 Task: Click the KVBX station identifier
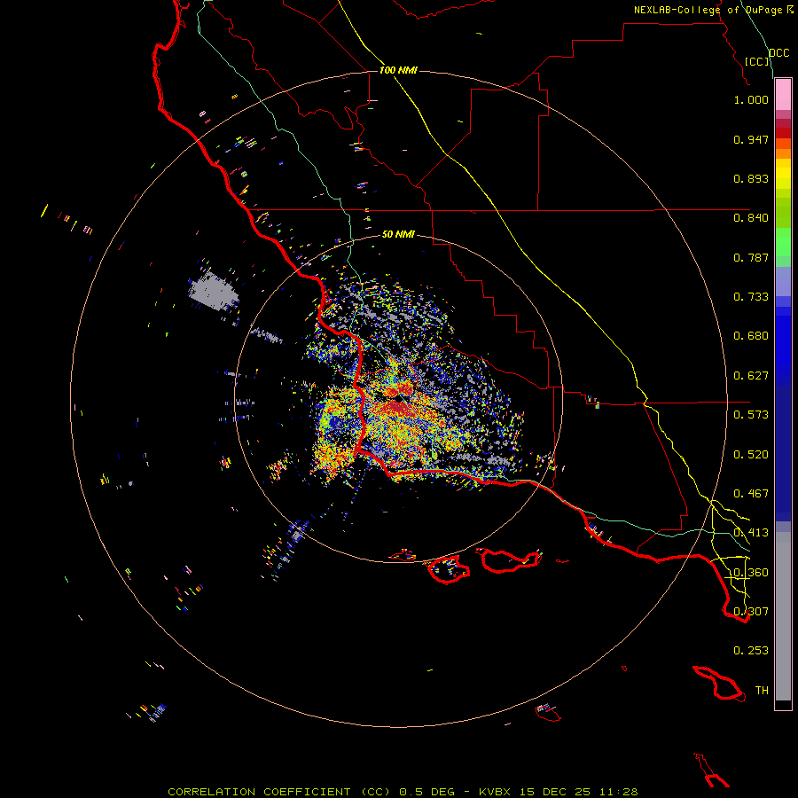pos(494,792)
